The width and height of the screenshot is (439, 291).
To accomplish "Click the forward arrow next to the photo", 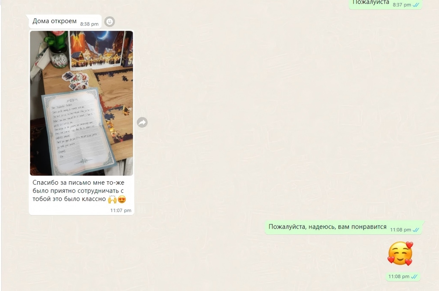I will point(142,122).
